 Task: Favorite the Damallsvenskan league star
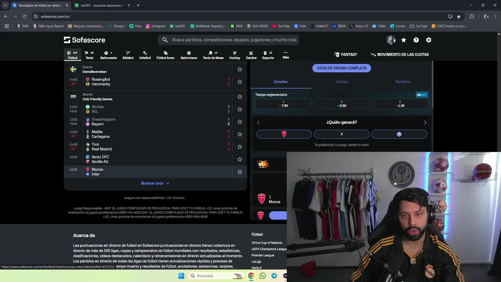click(x=240, y=69)
